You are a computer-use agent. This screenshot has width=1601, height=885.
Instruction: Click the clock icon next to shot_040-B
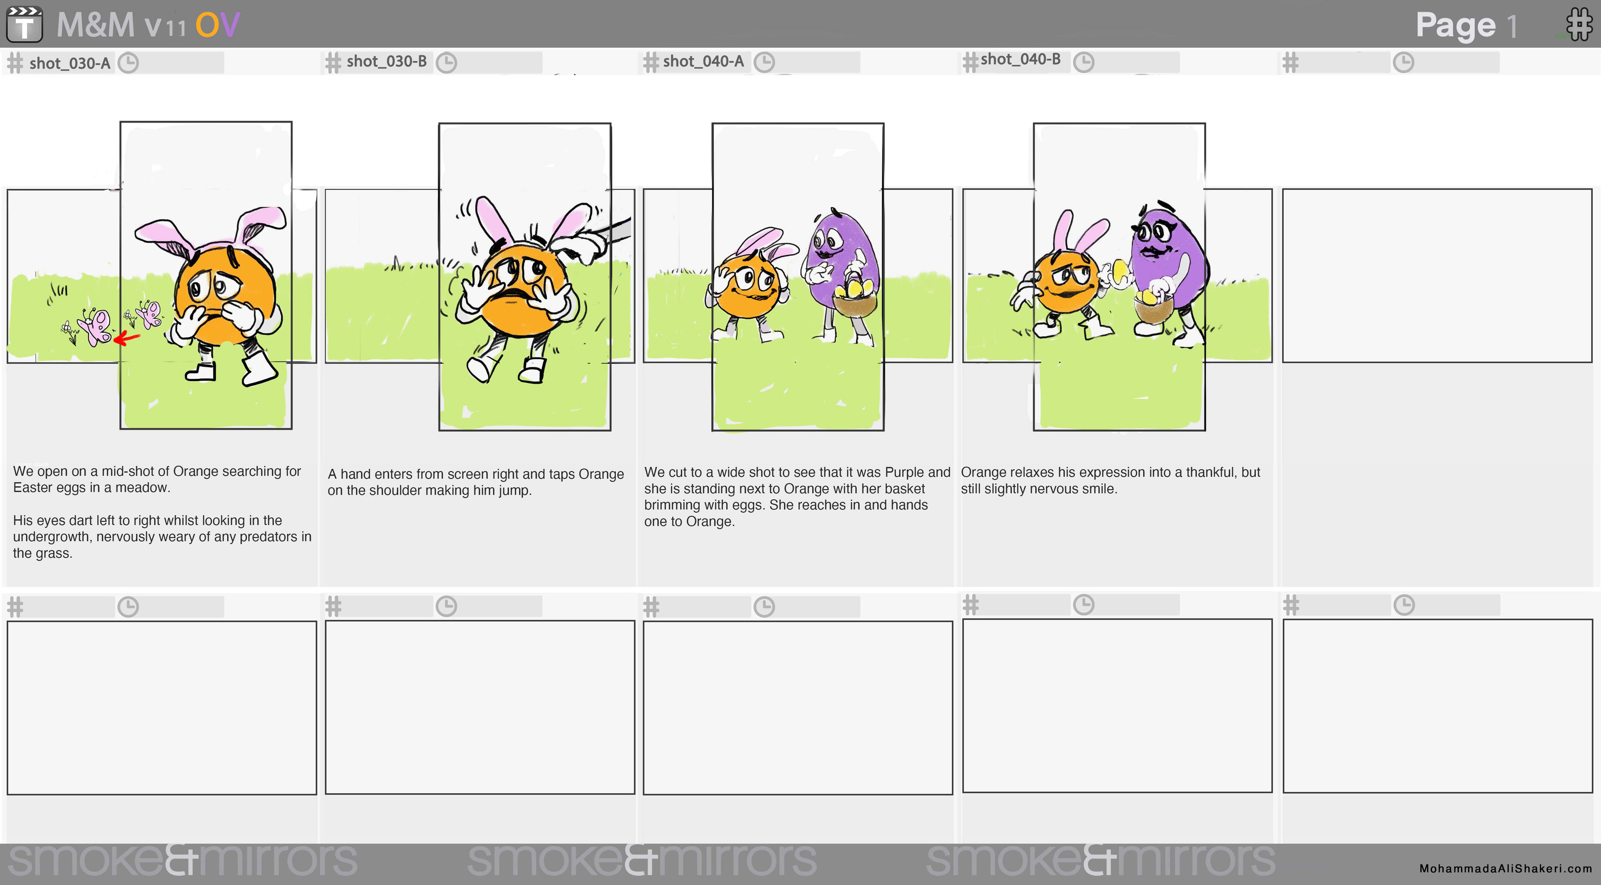pos(1084,62)
